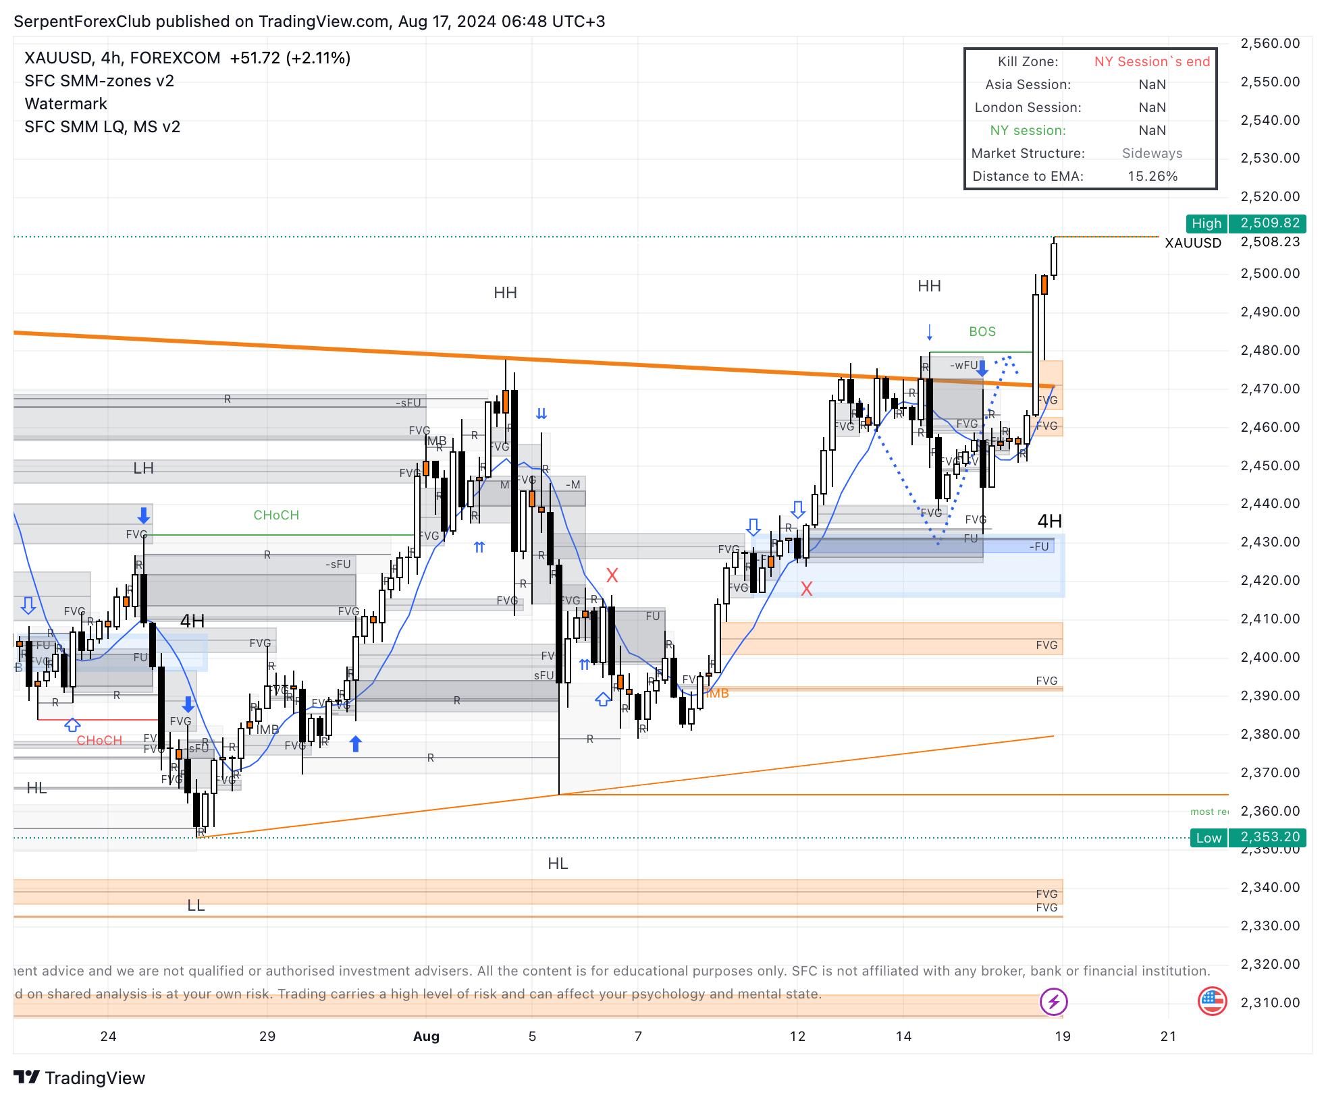Image resolution: width=1326 pixels, height=1101 pixels.
Task: Click the '-M' zone label
Action: coord(573,484)
